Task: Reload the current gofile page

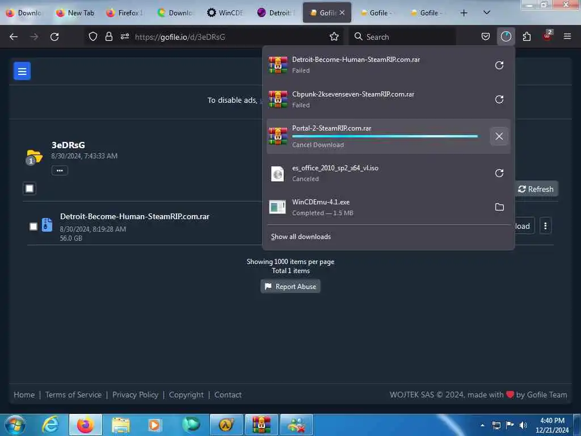Action: coord(54,37)
